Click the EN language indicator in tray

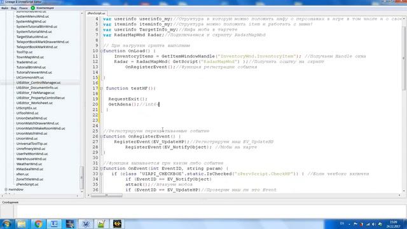[x=342, y=223]
